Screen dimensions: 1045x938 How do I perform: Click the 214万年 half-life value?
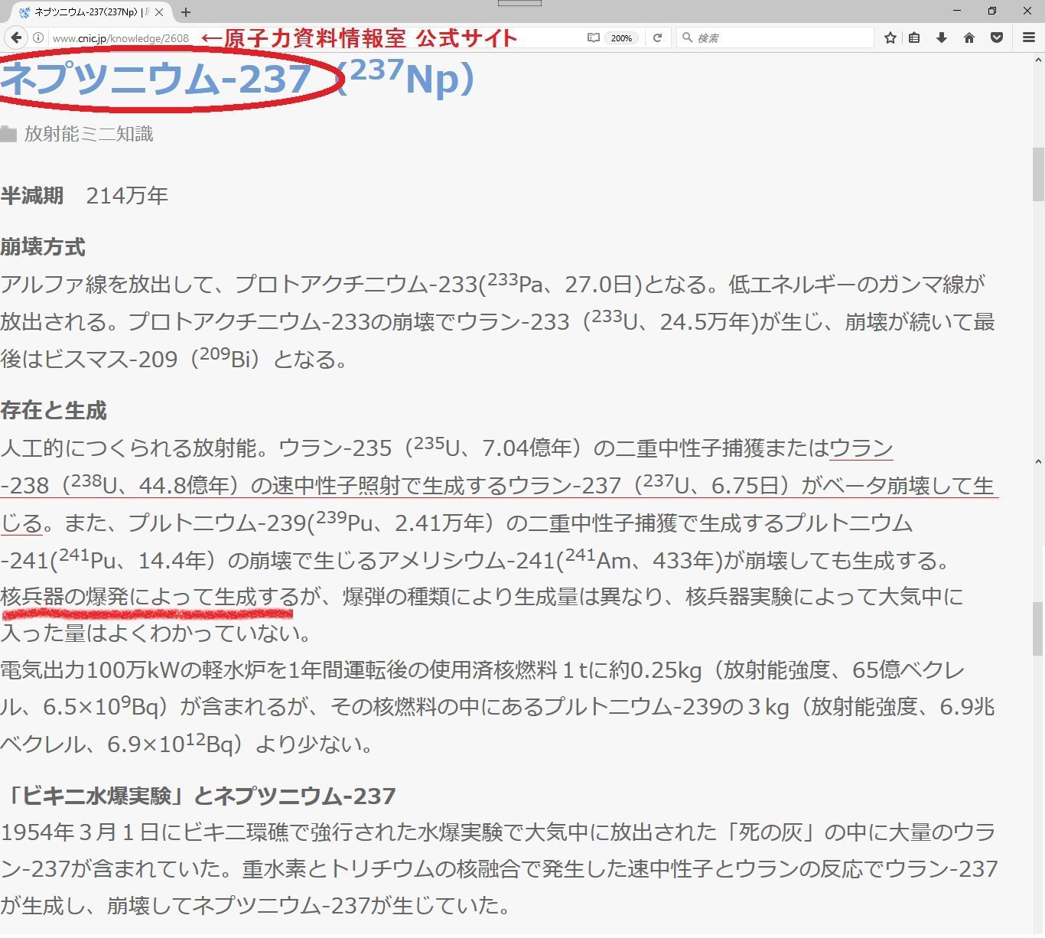coord(127,196)
